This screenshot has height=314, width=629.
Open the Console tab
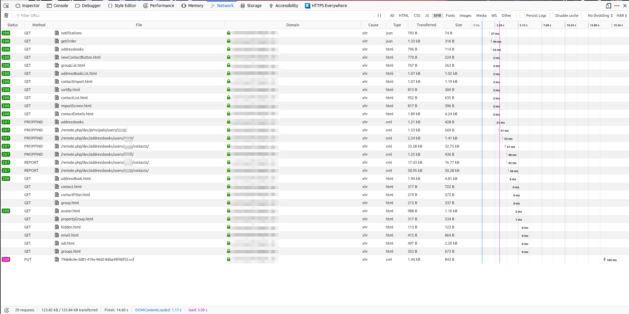57,6
